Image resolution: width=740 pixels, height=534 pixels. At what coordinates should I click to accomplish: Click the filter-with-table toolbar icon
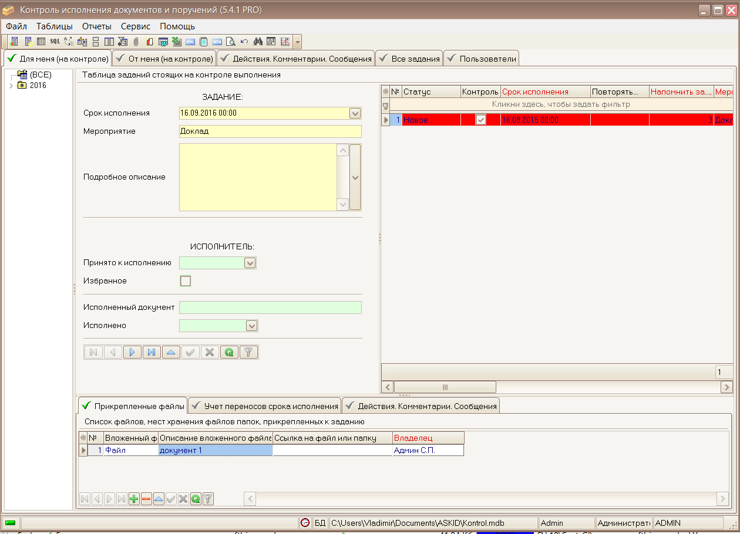(x=123, y=42)
